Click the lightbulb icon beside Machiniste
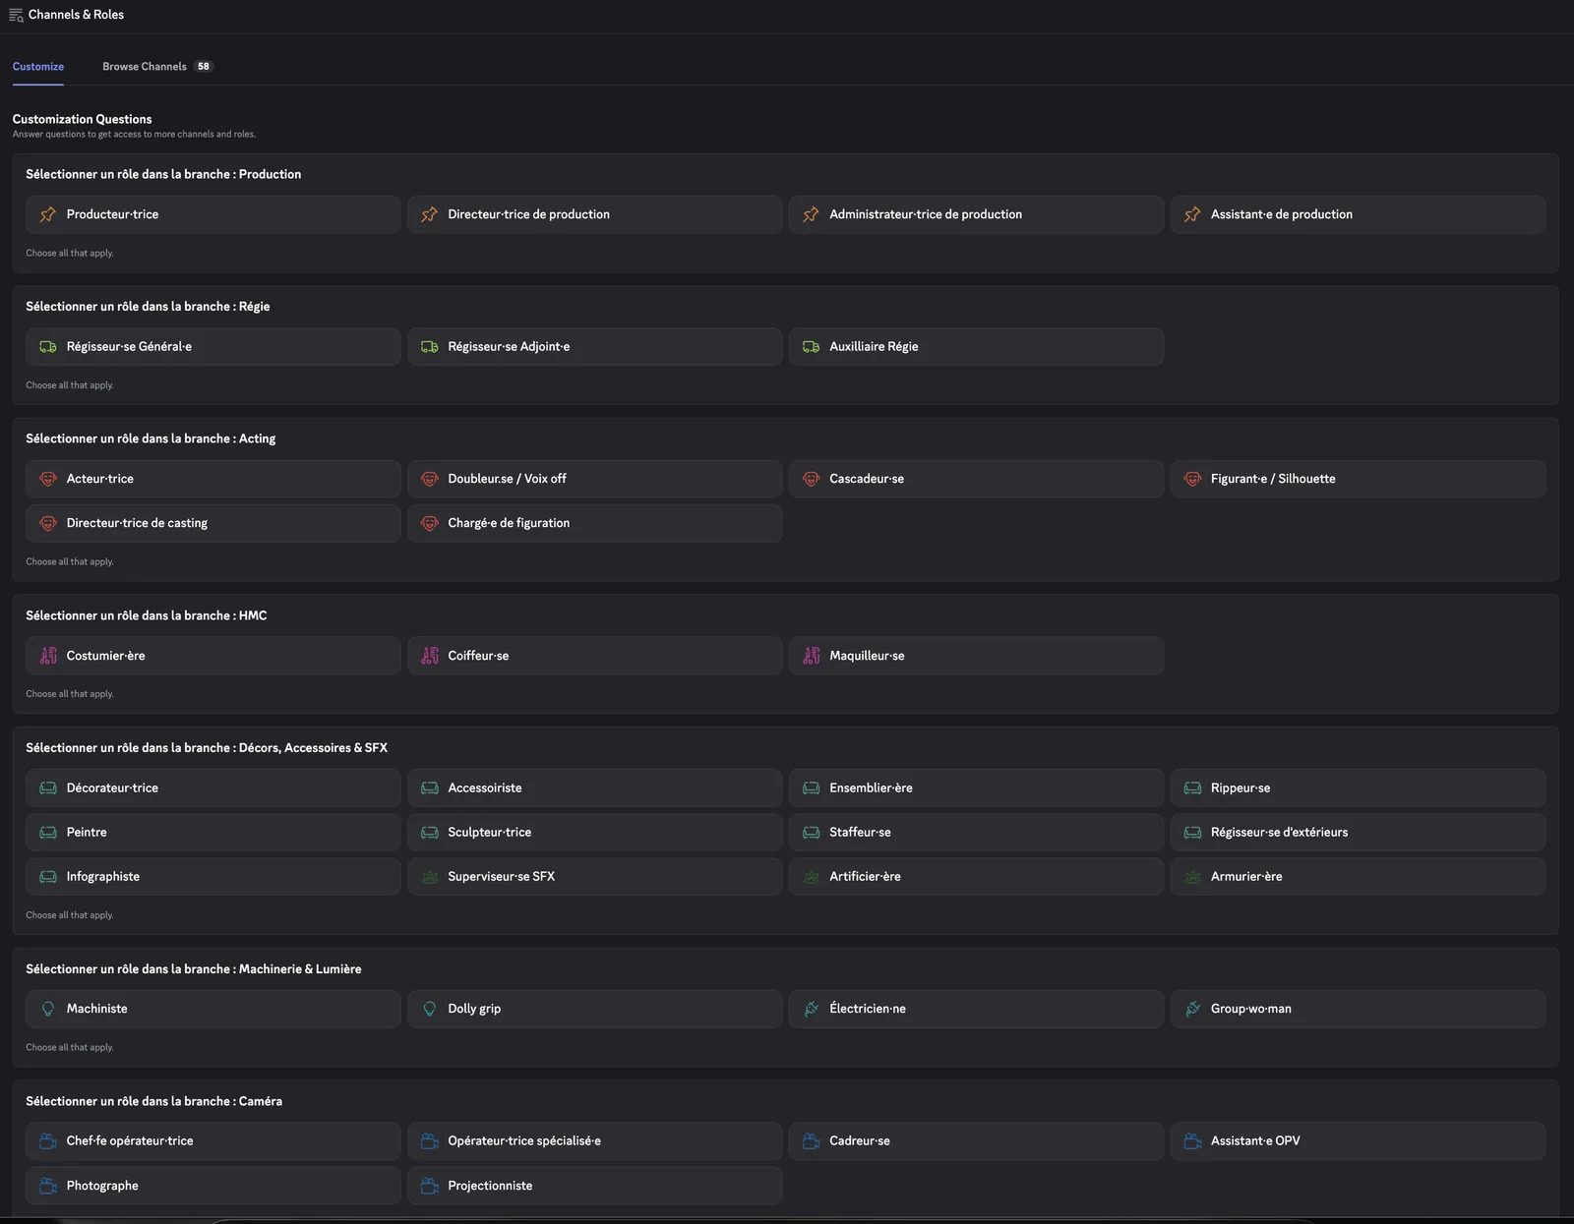 (x=47, y=1009)
